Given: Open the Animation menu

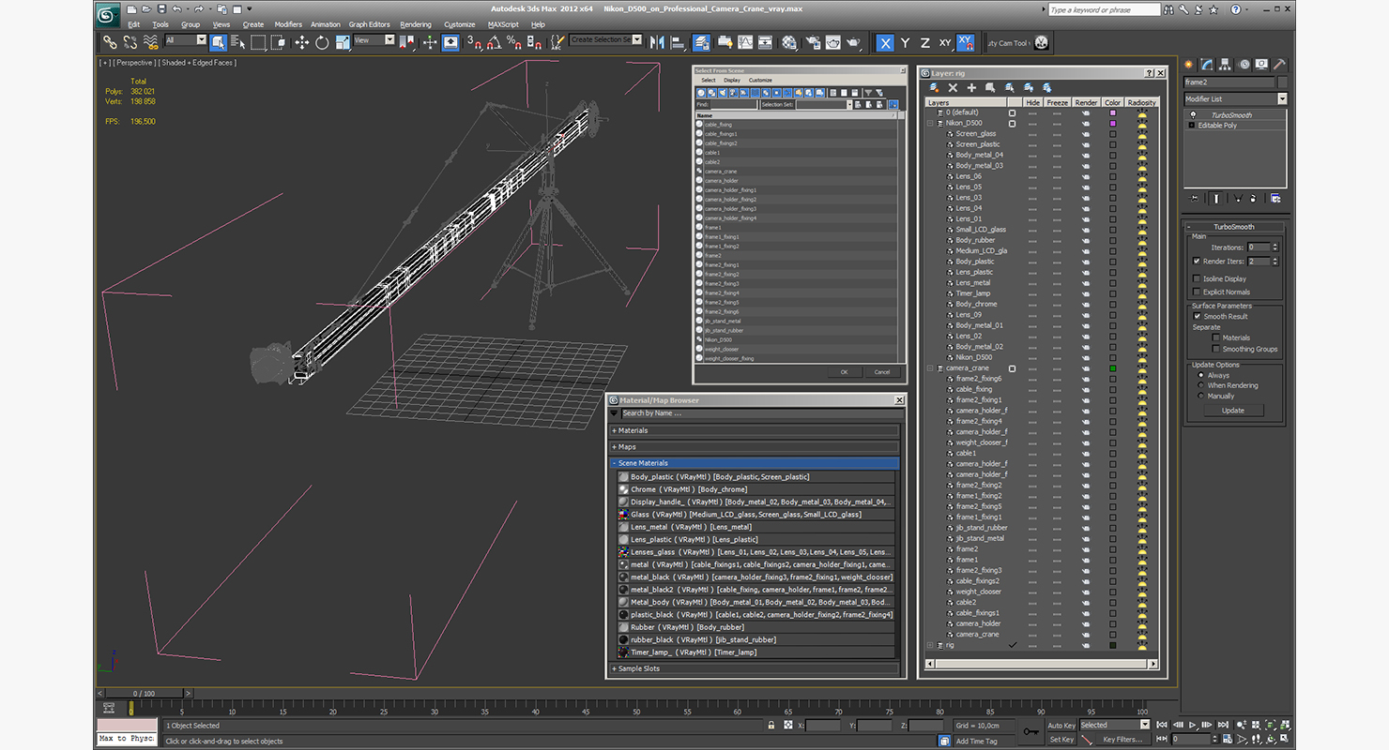Looking at the screenshot, I should click(326, 24).
